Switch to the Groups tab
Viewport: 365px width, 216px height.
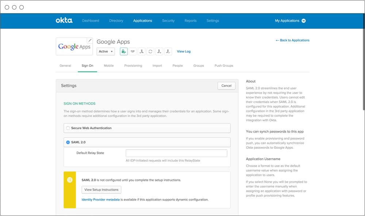pyautogui.click(x=199, y=66)
